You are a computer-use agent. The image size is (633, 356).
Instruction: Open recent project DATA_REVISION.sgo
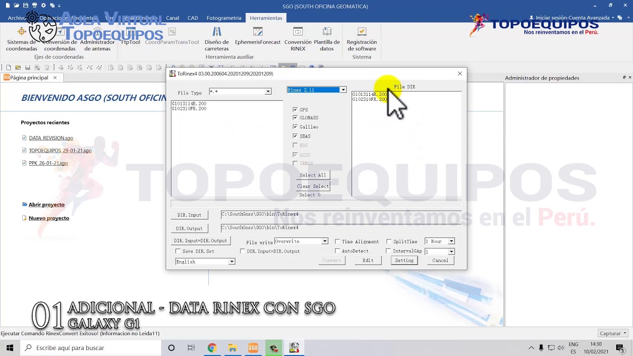(51, 138)
